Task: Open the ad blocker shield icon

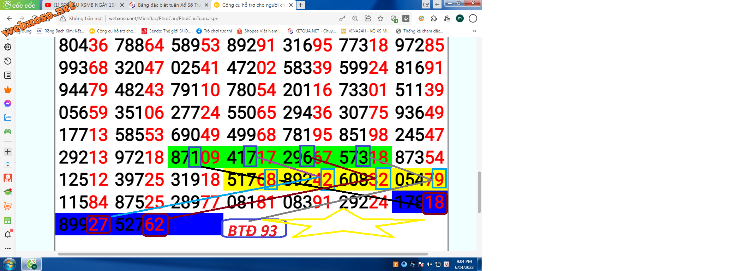Action: pyautogui.click(x=394, y=19)
